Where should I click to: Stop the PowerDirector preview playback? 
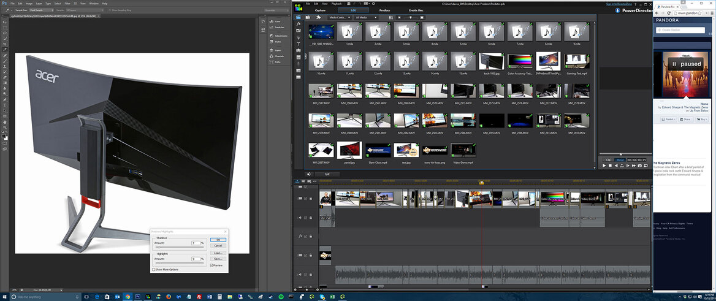pyautogui.click(x=610, y=166)
